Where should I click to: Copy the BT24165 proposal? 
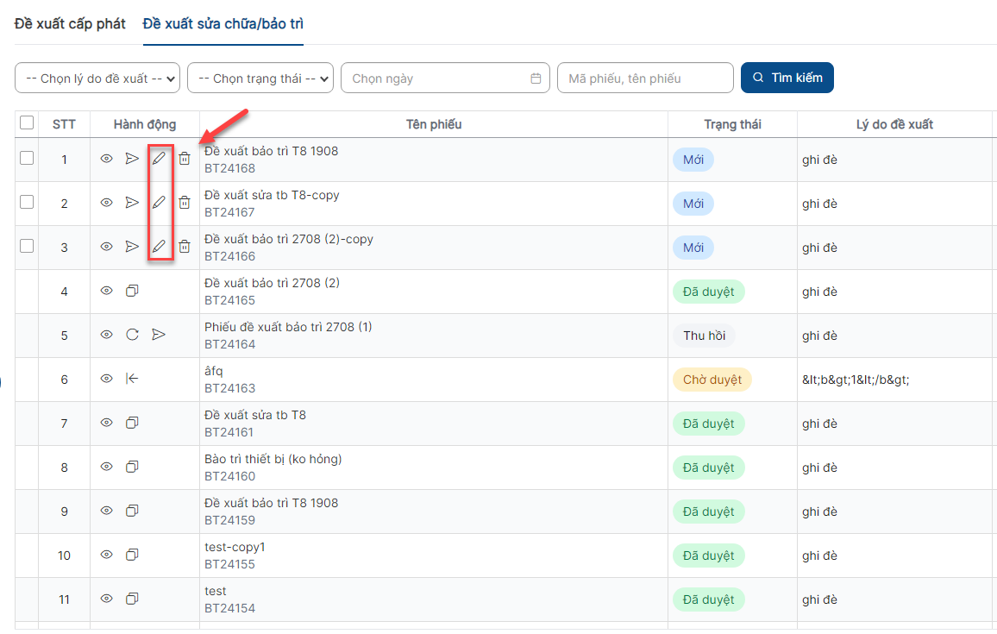[x=132, y=290]
